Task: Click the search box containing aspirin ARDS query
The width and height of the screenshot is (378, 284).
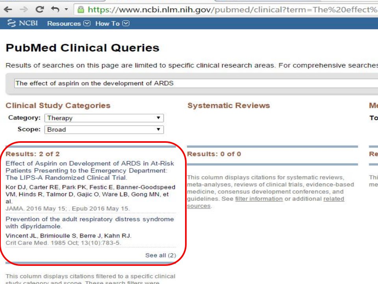Action: [x=196, y=83]
